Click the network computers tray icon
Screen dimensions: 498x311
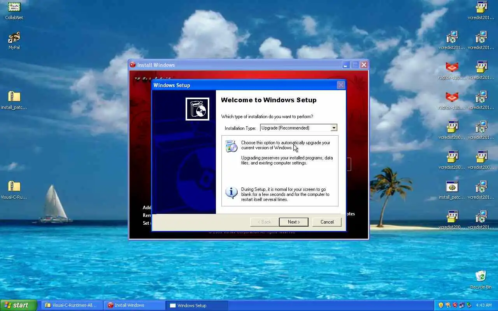pyautogui.click(x=462, y=305)
